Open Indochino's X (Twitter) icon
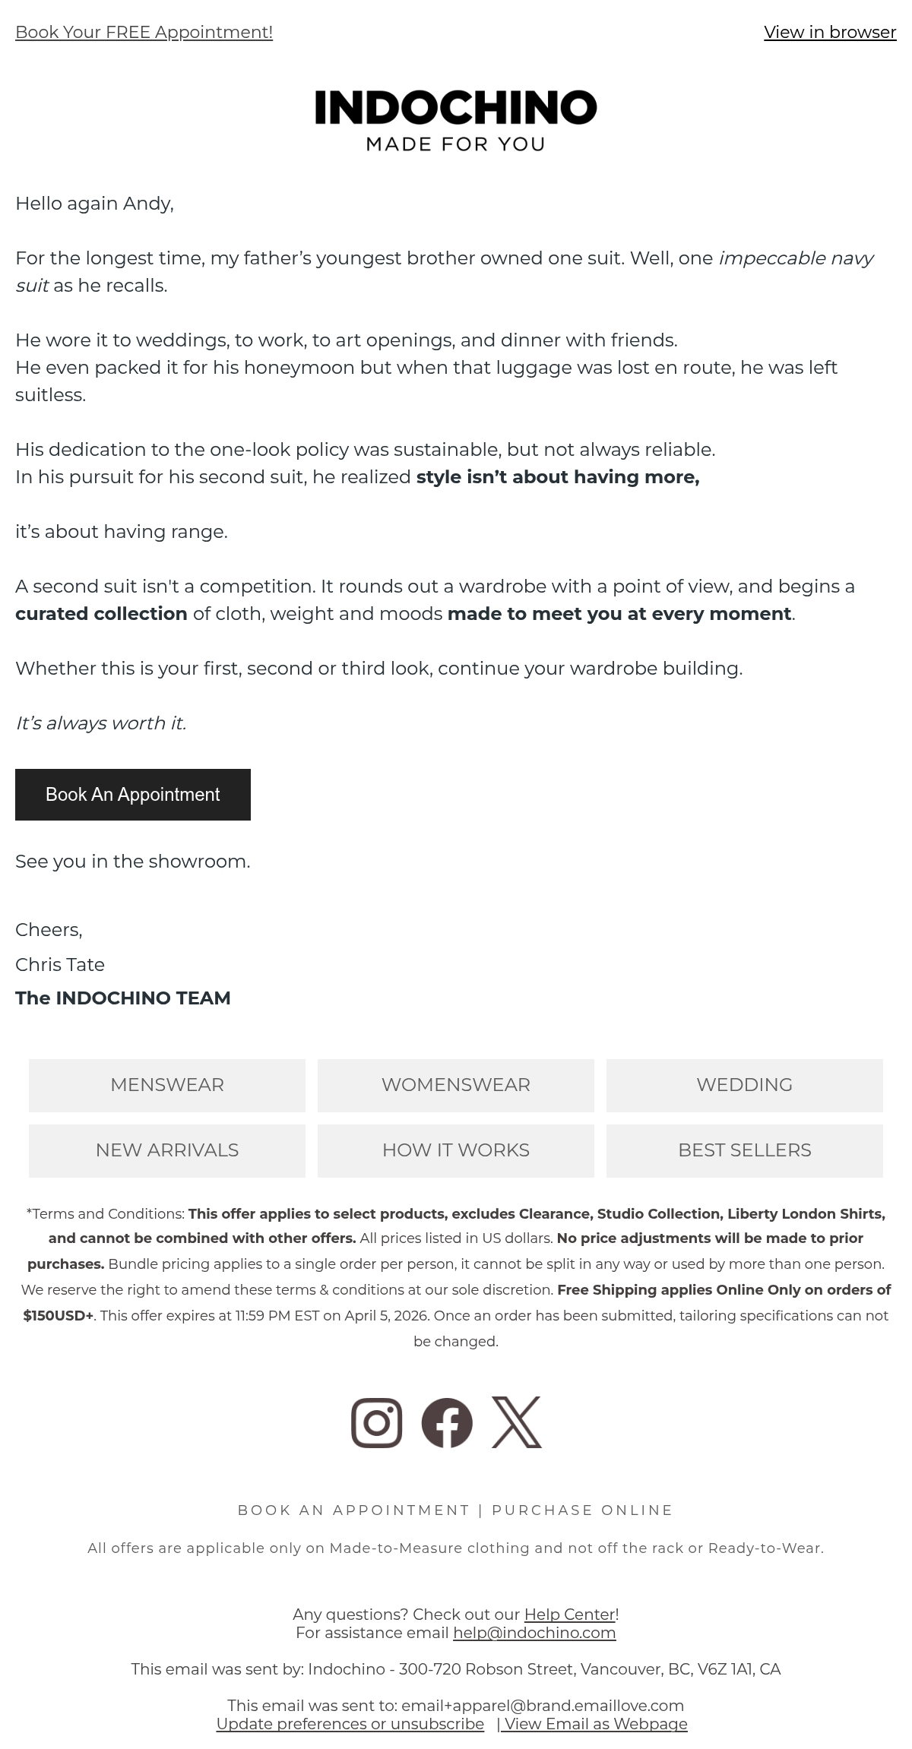The height and width of the screenshot is (1749, 912). (517, 1422)
